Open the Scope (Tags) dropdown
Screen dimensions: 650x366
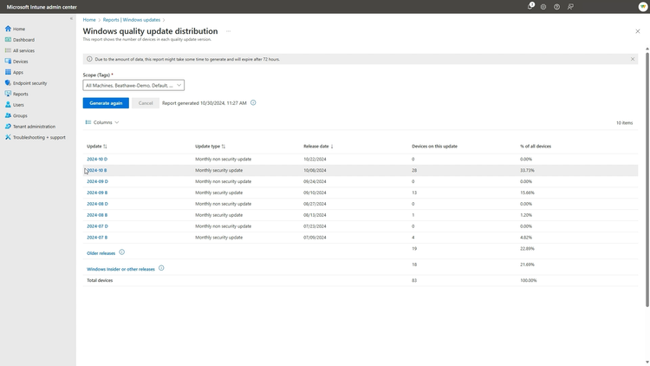click(x=133, y=86)
